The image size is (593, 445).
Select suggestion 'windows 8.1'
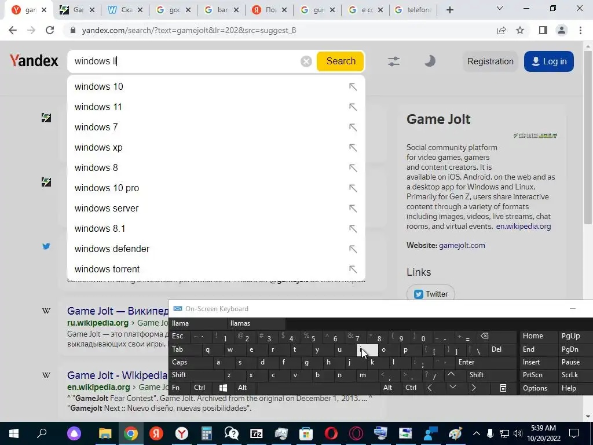coord(216,228)
